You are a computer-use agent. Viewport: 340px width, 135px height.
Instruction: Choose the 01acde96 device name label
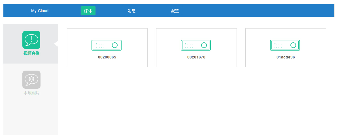[x=286, y=57]
